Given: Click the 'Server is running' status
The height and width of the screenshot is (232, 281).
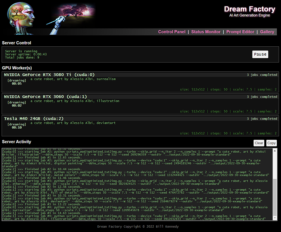Looking at the screenshot, I should click(x=21, y=51).
